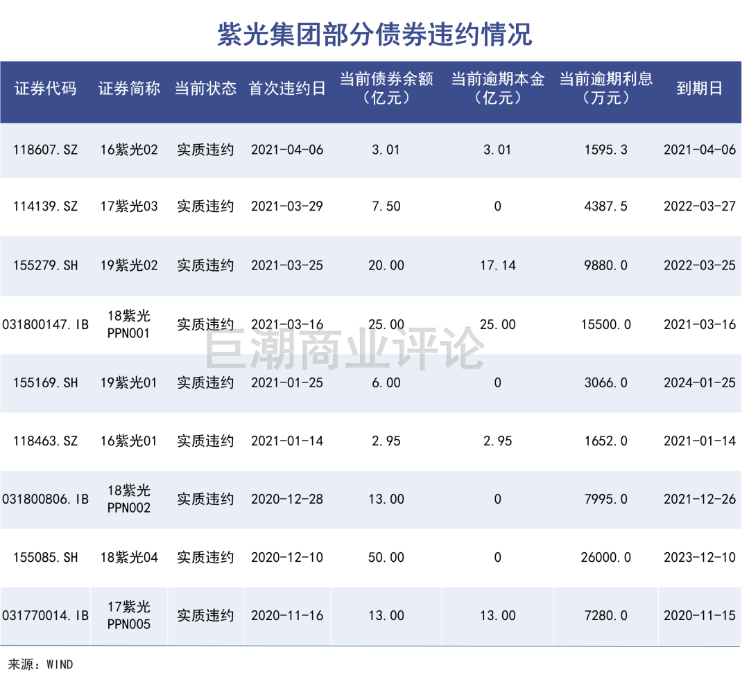Click the bond balance value 50.00
Viewport: 749px width, 681px height.
(x=386, y=558)
